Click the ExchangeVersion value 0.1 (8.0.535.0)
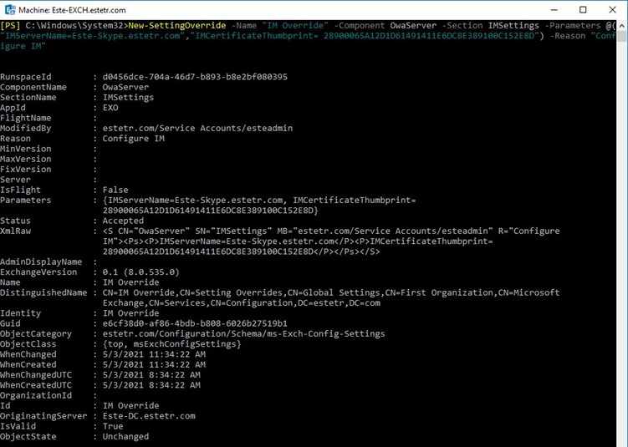The image size is (628, 447). point(141,272)
